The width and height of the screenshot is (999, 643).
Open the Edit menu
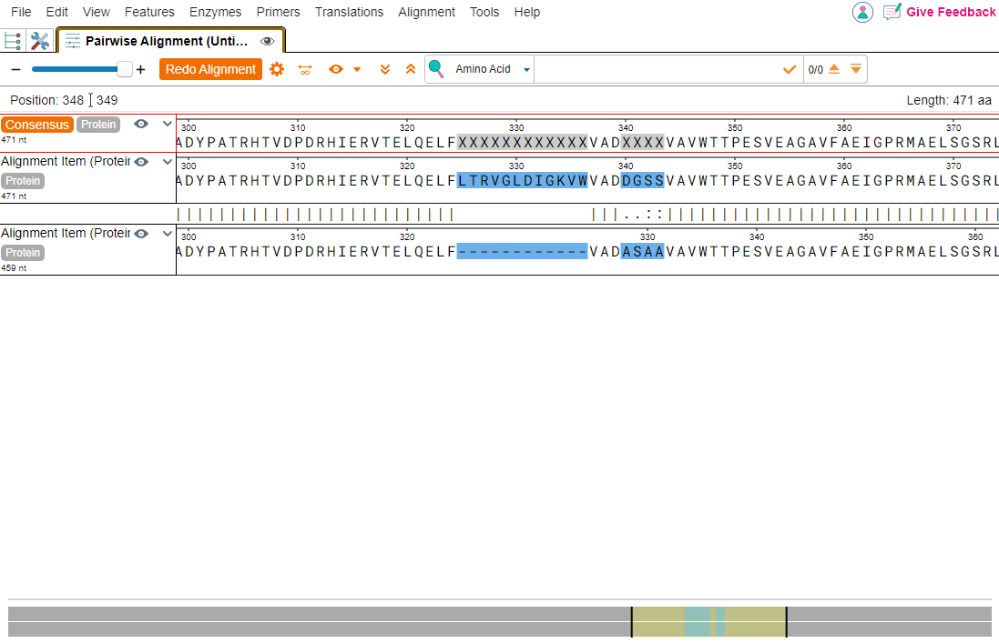[56, 12]
